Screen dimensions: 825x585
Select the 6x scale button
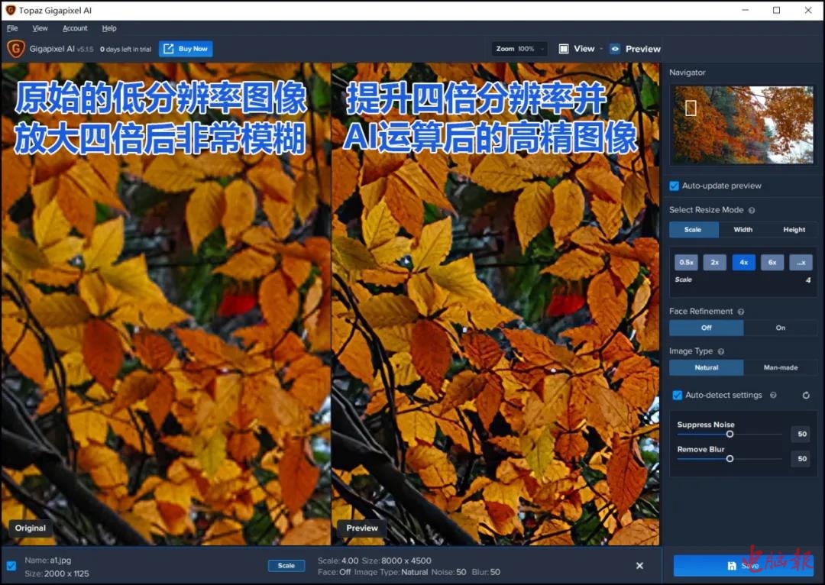[772, 262]
